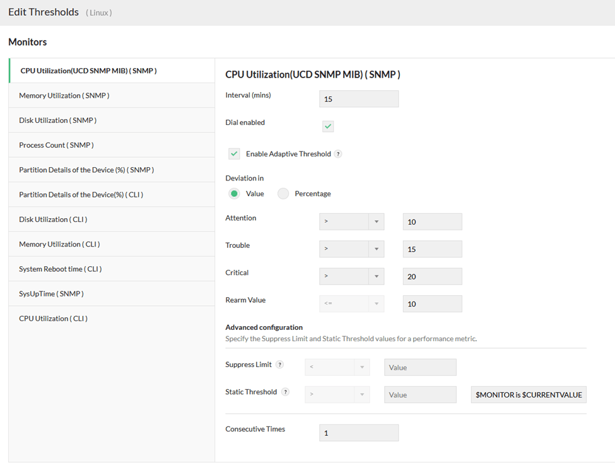
Task: Click the Interval (mins) input field
Action: [358, 98]
